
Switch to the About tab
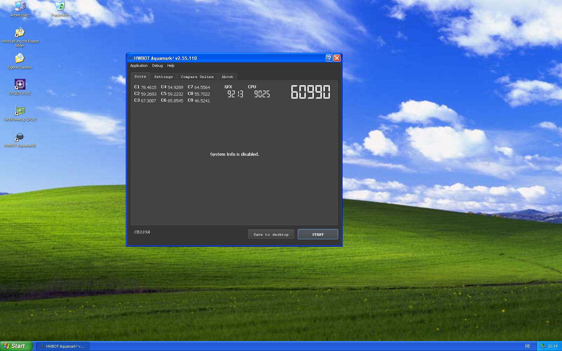pos(227,77)
